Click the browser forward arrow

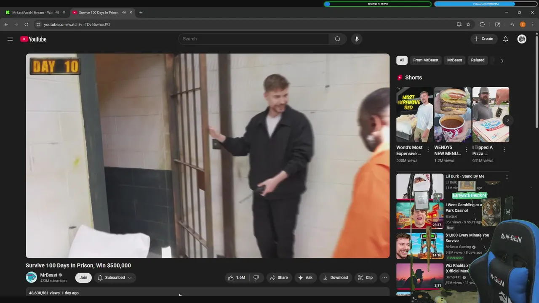pyautogui.click(x=16, y=24)
